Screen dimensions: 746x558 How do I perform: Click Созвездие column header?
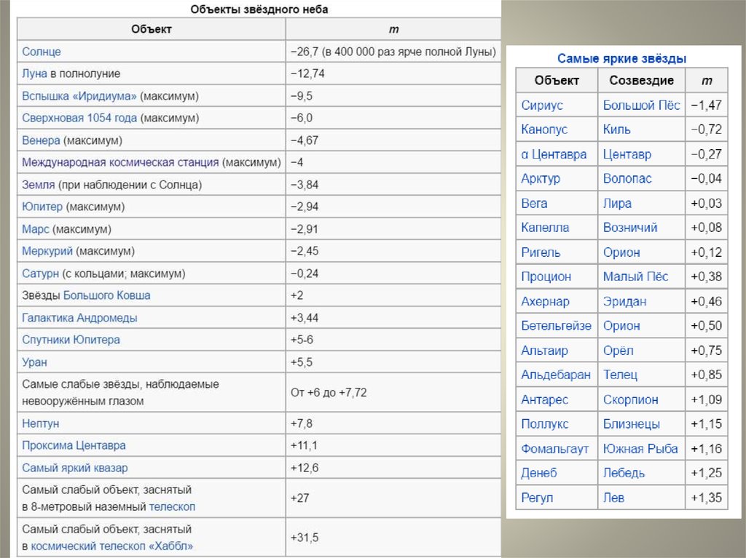click(x=641, y=80)
